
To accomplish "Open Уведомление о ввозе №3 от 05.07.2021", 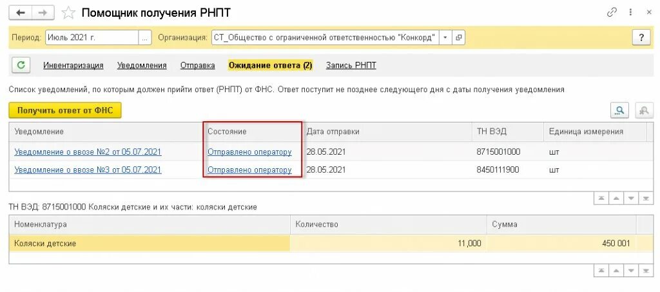I will 88,170.
